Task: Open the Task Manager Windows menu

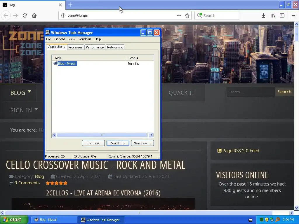Action: tap(85, 39)
